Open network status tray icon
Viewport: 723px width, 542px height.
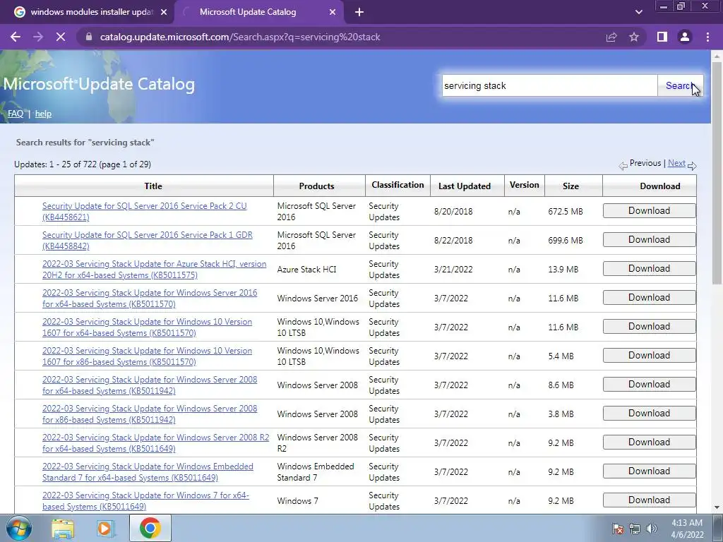pos(635,529)
